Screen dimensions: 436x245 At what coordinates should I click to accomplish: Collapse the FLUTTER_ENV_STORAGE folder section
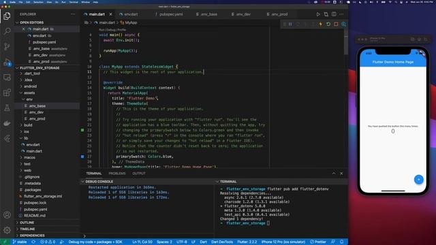pos(40,68)
